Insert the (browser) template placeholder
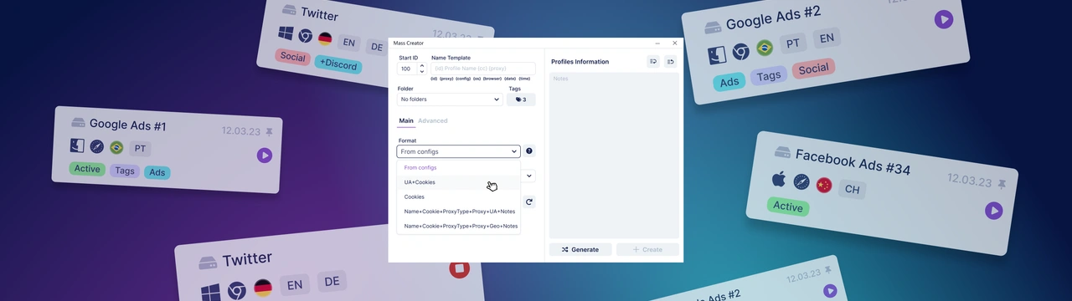The image size is (1072, 301). click(x=492, y=79)
